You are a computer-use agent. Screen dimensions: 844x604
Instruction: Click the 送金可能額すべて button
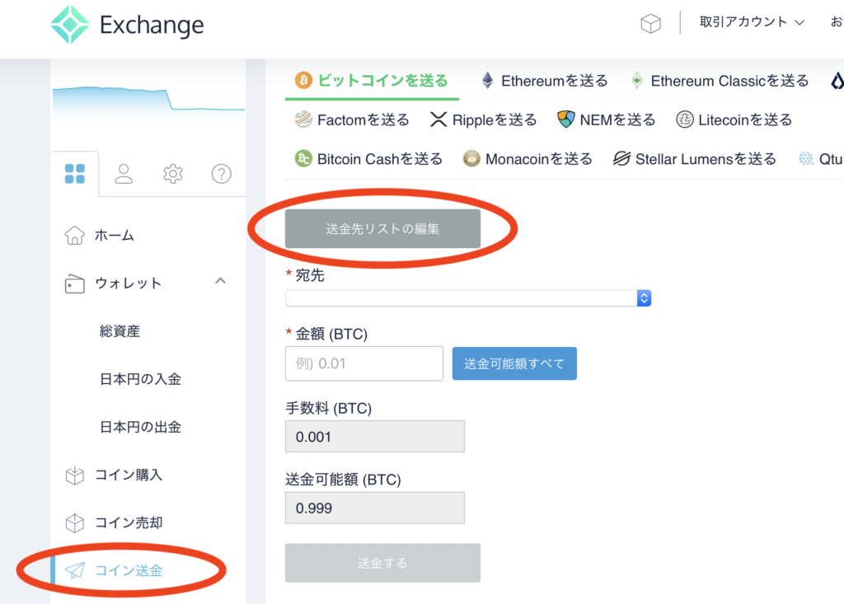pyautogui.click(x=514, y=363)
